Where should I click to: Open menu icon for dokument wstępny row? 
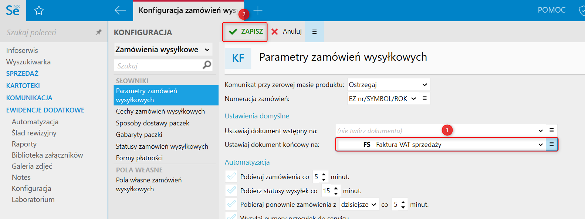[x=551, y=130]
